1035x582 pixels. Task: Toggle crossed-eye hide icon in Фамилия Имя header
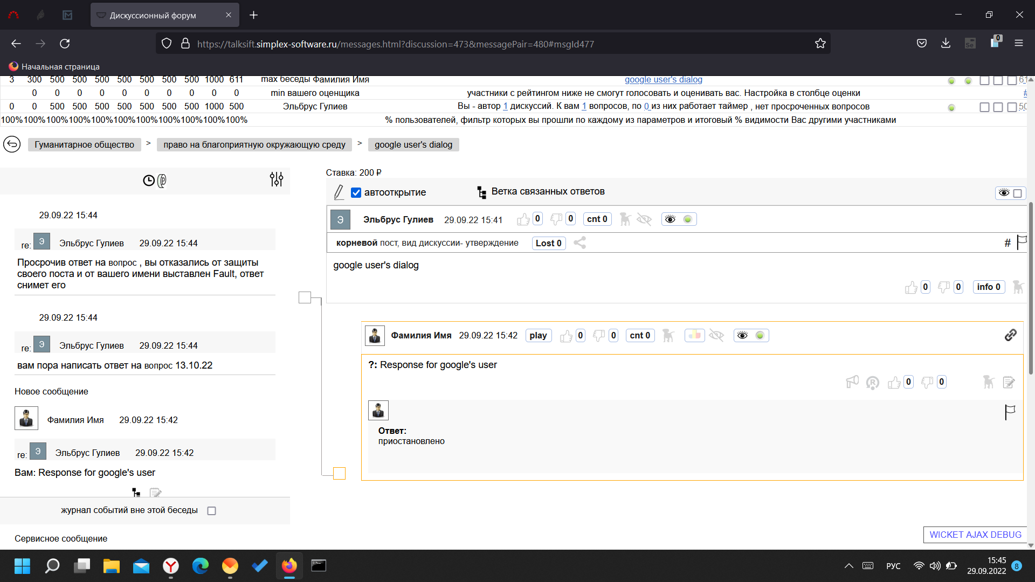716,335
